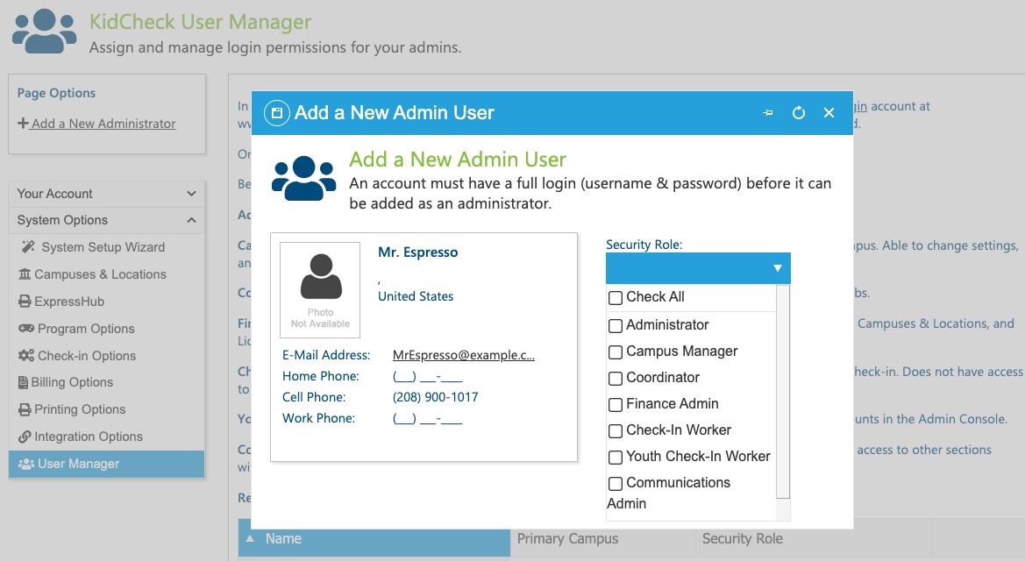
Task: Close the Add a New Admin User dialog
Action: (x=829, y=112)
